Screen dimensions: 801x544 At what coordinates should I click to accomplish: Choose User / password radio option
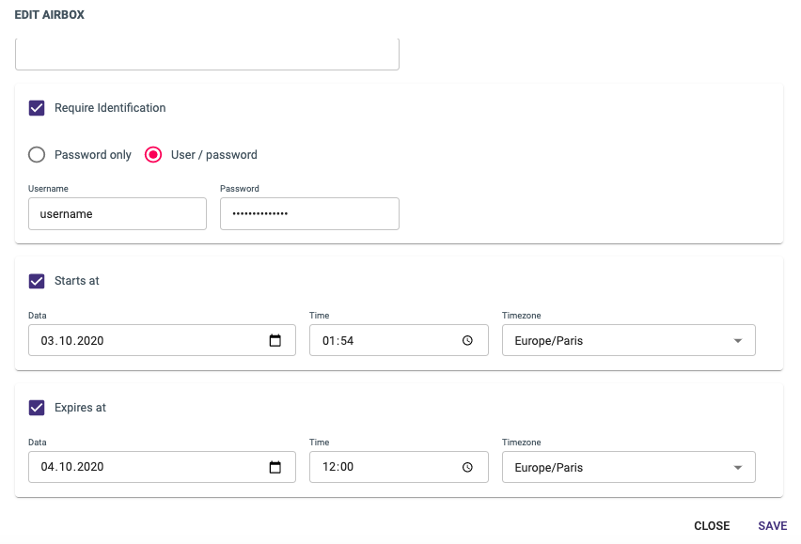tap(153, 155)
